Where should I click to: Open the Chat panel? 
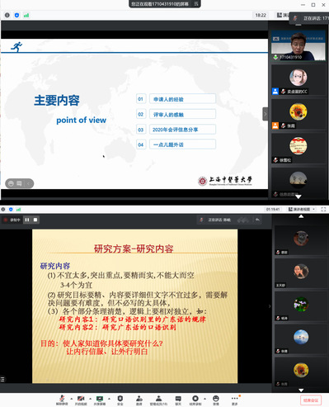click(178, 400)
